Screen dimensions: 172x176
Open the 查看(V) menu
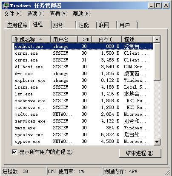59,14
